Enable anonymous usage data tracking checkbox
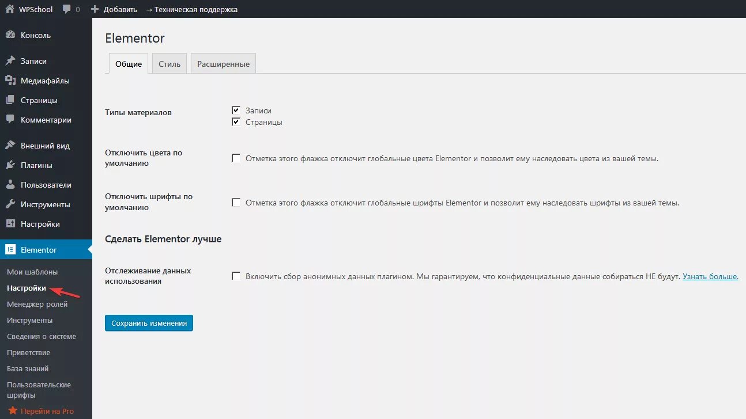Image resolution: width=746 pixels, height=419 pixels. point(236,276)
